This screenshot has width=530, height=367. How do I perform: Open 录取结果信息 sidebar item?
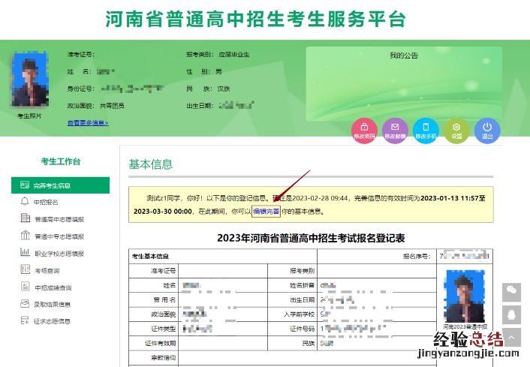point(55,305)
